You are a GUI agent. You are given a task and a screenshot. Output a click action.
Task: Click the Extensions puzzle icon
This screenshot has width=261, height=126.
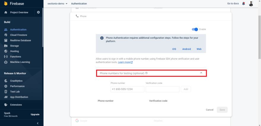click(6, 105)
